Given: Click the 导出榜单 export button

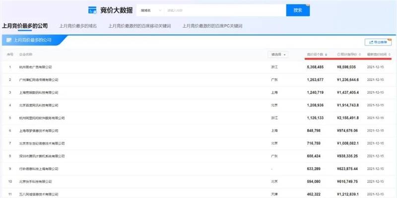Looking at the screenshot, I should pyautogui.click(x=378, y=42).
